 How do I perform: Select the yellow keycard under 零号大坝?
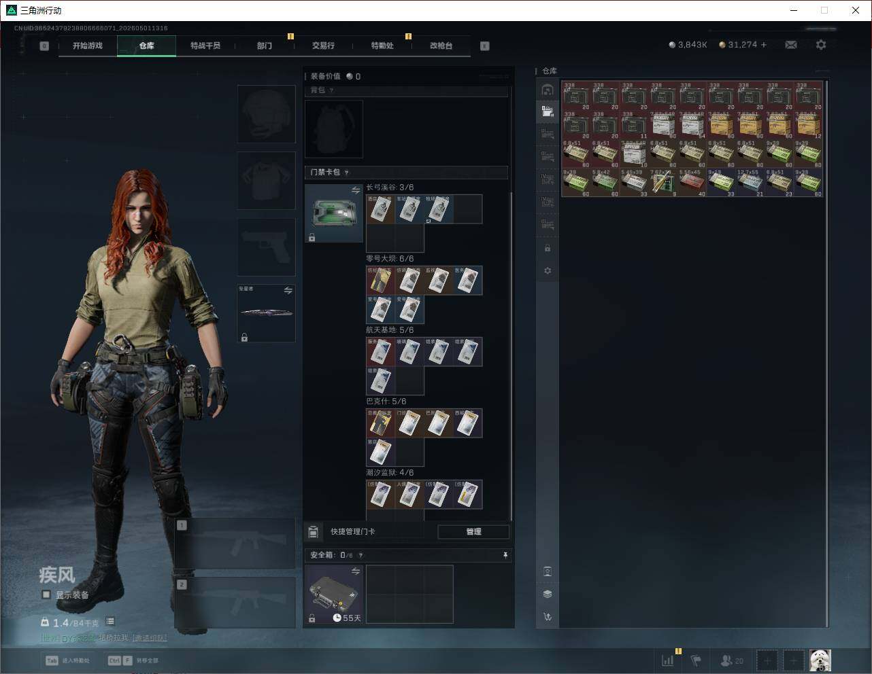click(x=380, y=281)
